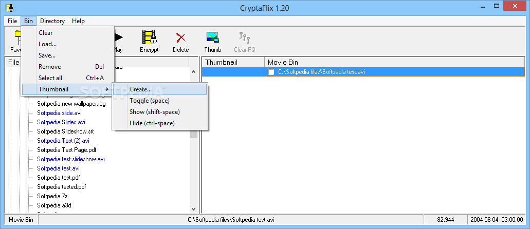Select Softpedia.a3d file
This screenshot has height=229, width=530.
tap(54, 205)
